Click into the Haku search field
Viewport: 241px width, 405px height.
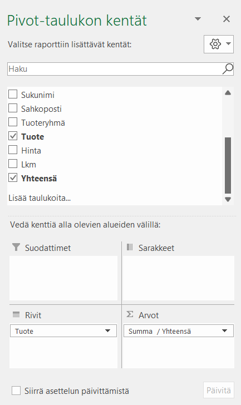click(115, 69)
